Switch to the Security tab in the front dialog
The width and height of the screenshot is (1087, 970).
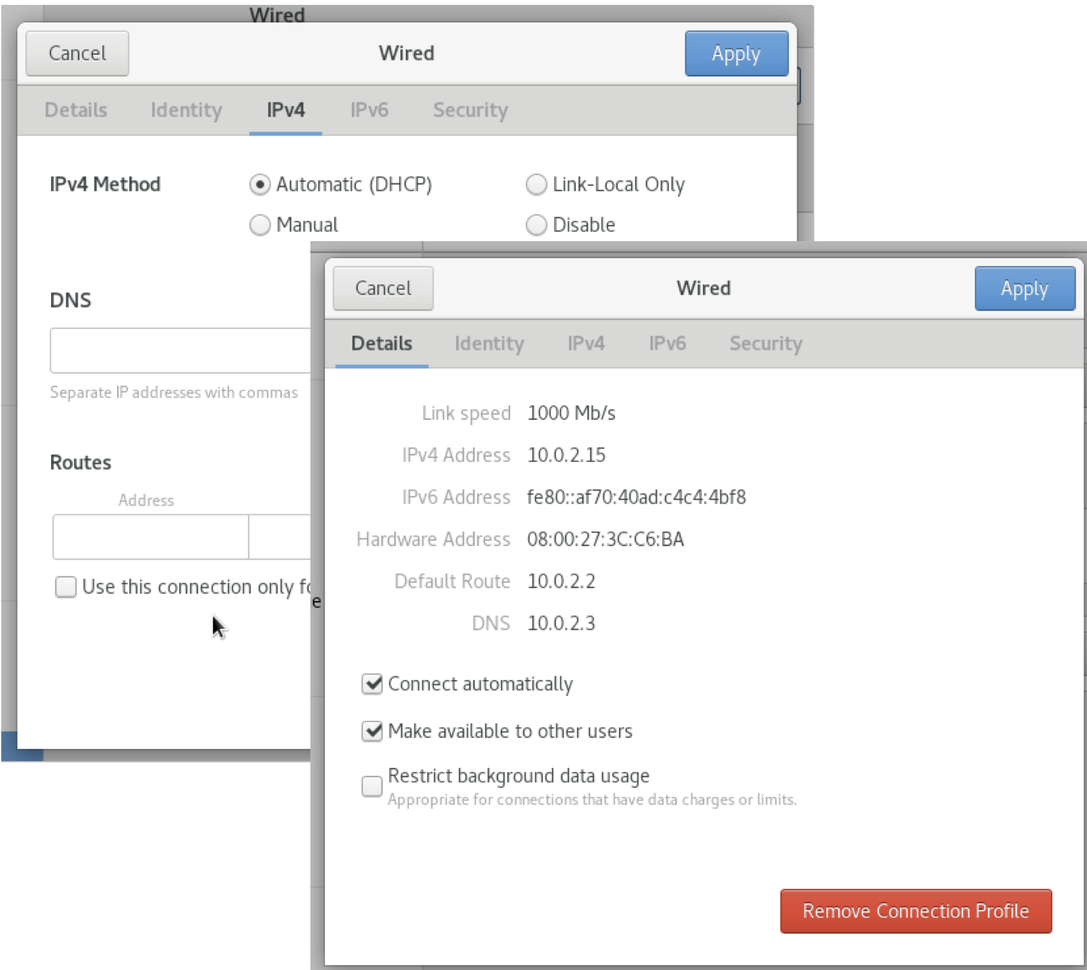(765, 343)
